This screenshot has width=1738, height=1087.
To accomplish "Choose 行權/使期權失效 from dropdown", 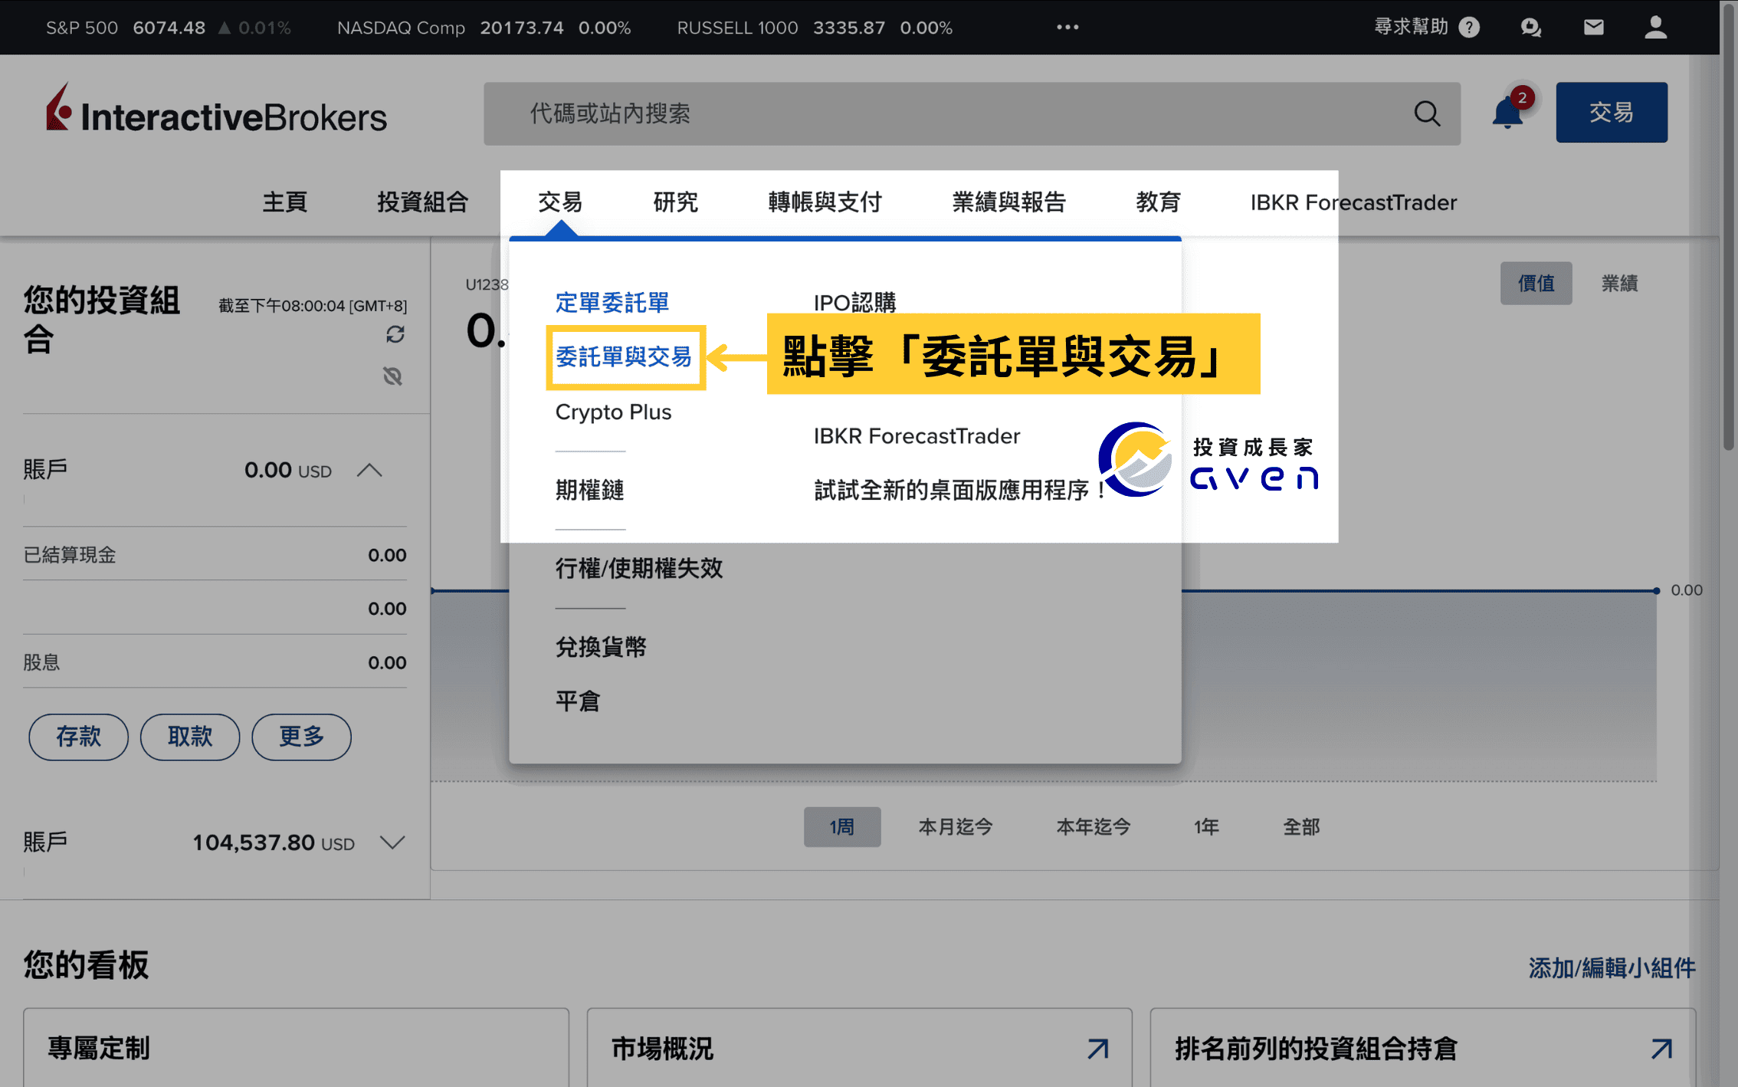I will [639, 568].
